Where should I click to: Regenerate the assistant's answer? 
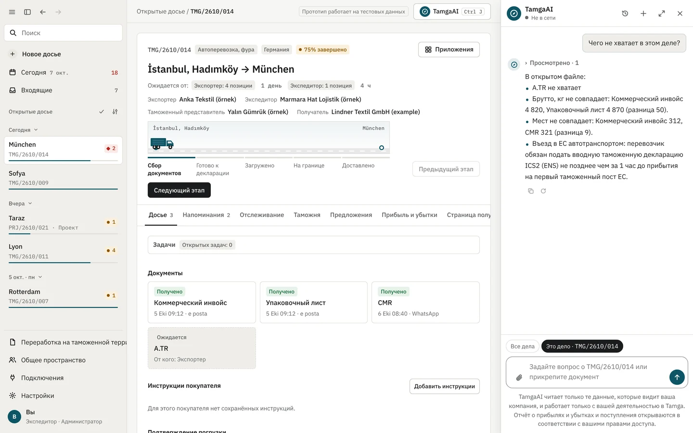pyautogui.click(x=543, y=191)
